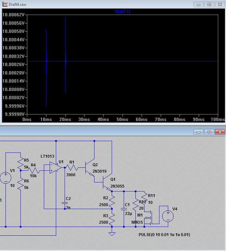Select the LT1013 op-amp U1 symbol
The image size is (226, 251).
56,167
